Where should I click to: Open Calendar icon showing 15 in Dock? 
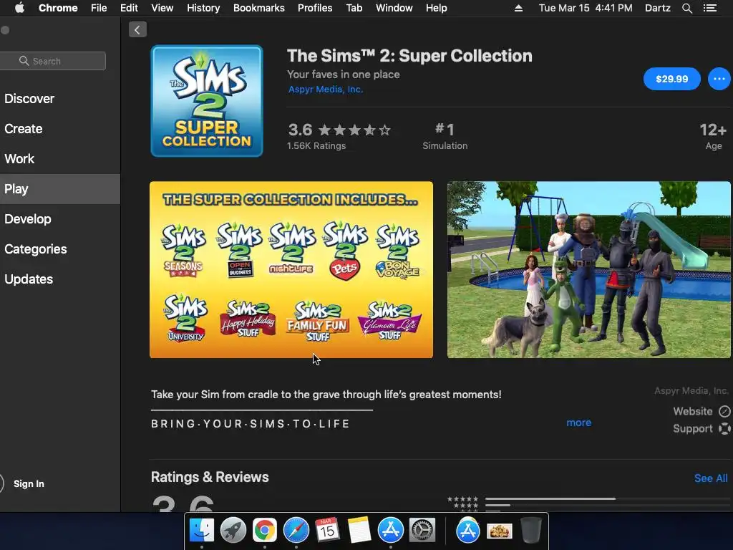tap(327, 531)
